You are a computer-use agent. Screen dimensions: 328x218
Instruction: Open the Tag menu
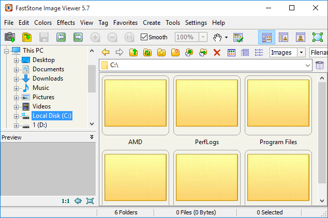click(x=103, y=23)
